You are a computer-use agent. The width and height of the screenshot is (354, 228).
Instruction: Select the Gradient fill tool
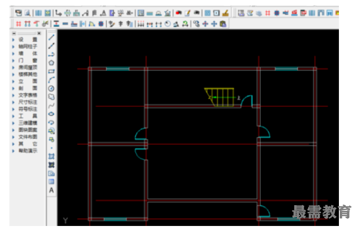(x=51, y=165)
